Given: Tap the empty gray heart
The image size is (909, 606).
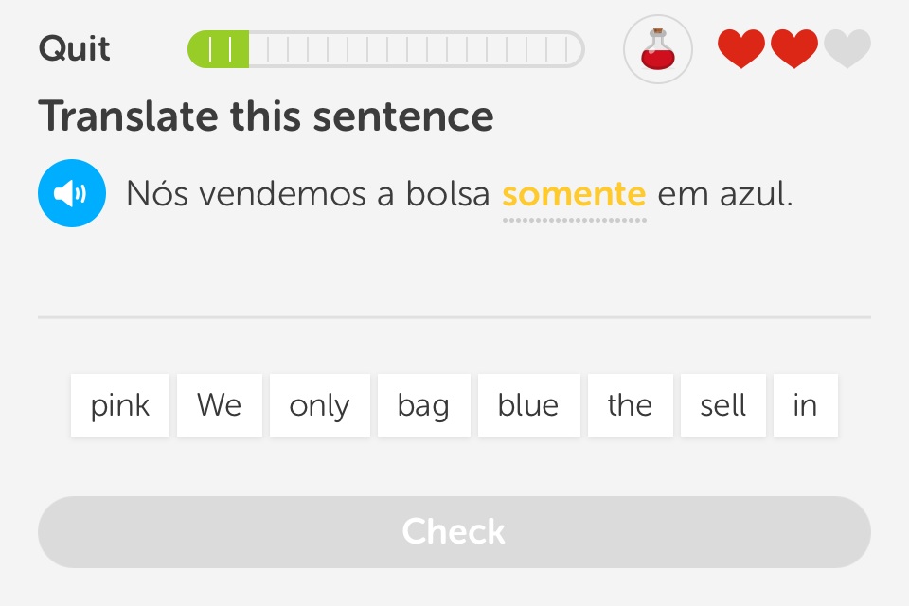Looking at the screenshot, I should 847,49.
